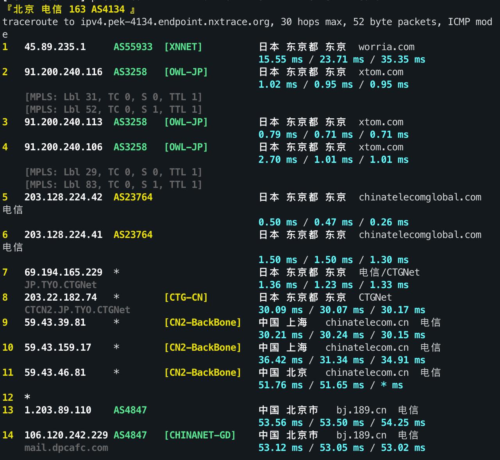Click the [OWL-JP] tag on hop 3

tap(186, 122)
